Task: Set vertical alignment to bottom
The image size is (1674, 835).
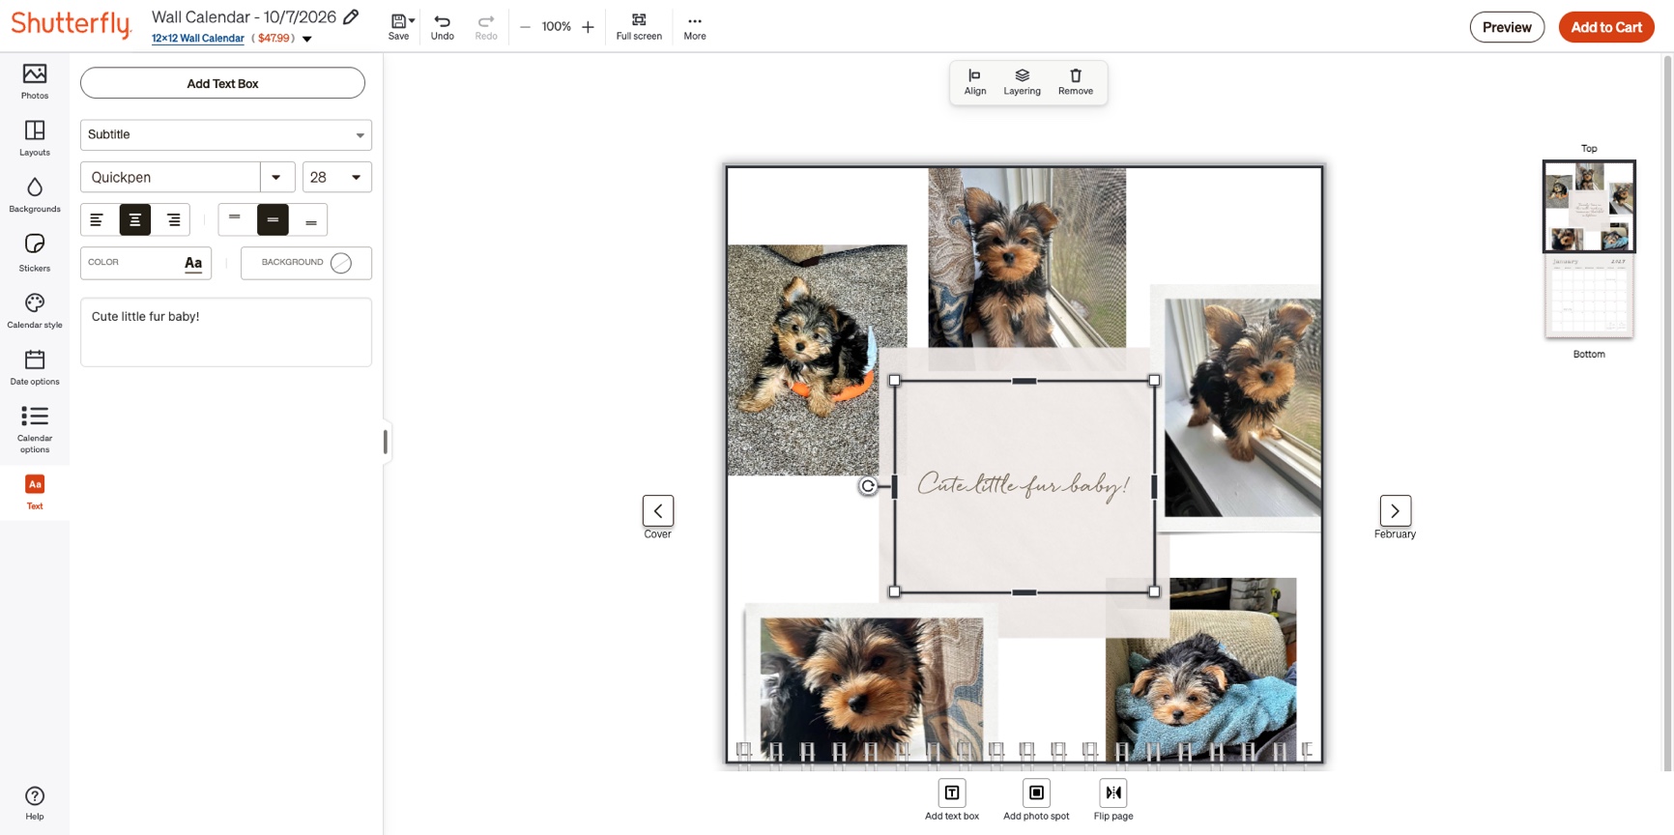Action: pyautogui.click(x=311, y=220)
